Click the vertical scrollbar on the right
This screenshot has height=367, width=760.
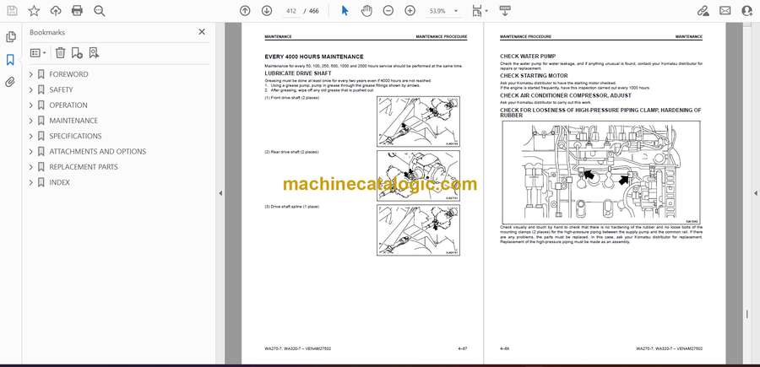click(746, 192)
